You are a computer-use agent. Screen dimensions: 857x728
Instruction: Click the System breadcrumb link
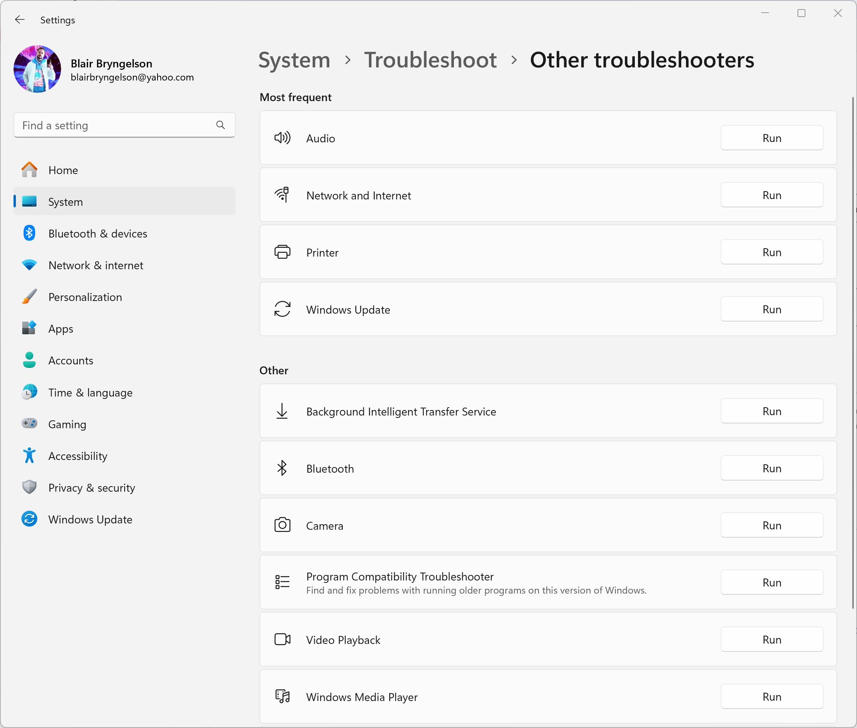coord(294,60)
